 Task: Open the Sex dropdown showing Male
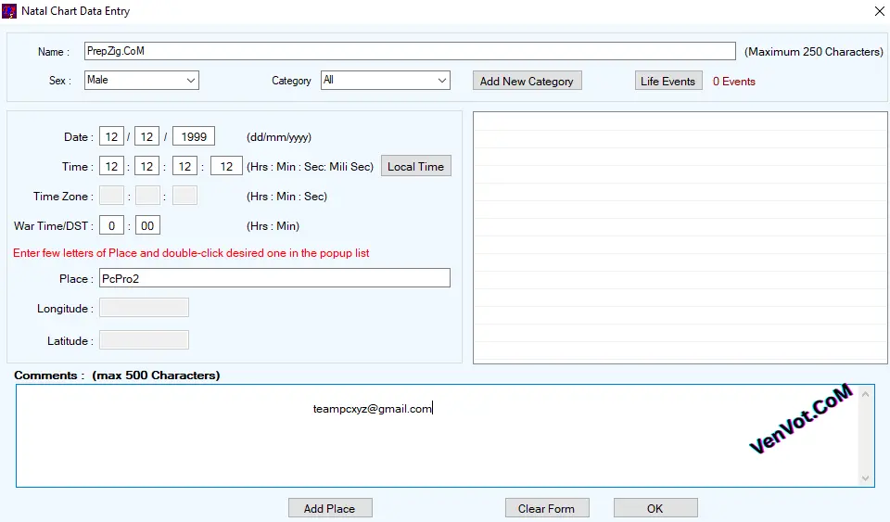point(141,80)
